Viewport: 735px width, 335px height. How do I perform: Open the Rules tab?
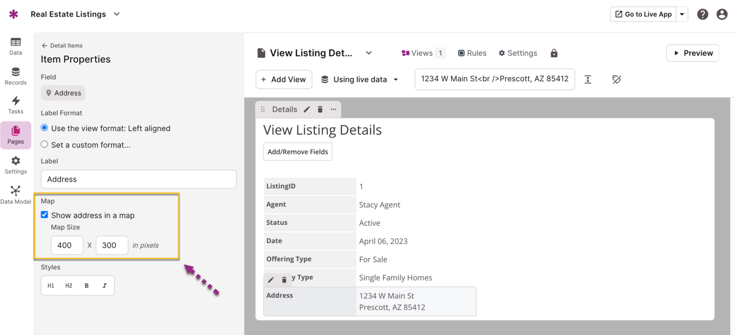472,53
